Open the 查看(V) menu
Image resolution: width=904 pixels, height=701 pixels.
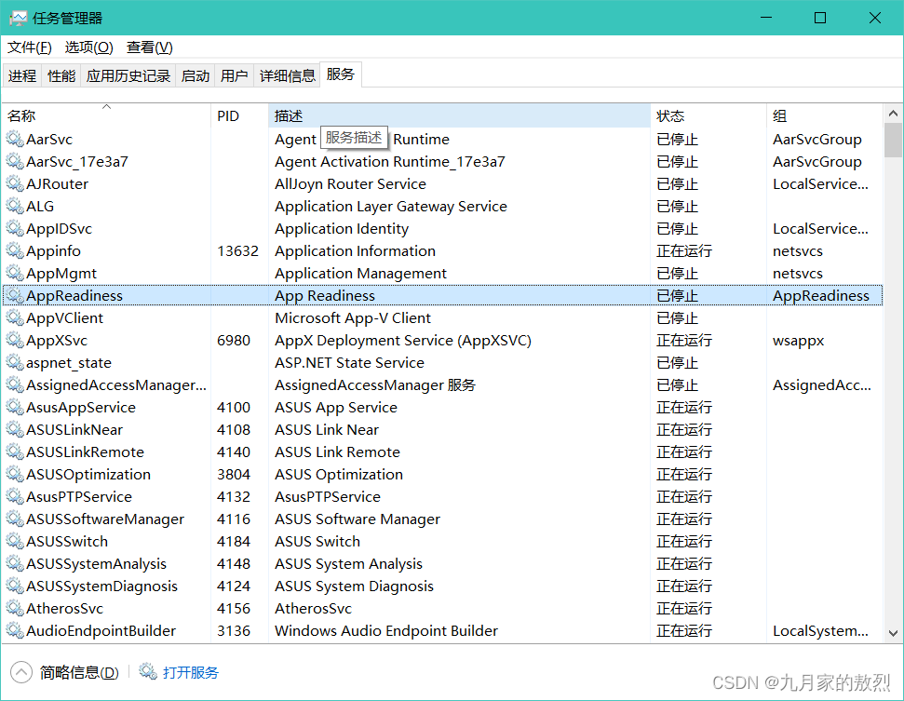149,47
